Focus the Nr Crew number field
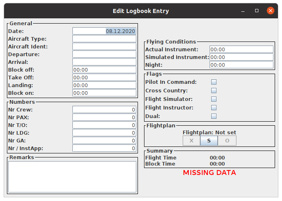The width and height of the screenshot is (282, 201). click(x=104, y=109)
